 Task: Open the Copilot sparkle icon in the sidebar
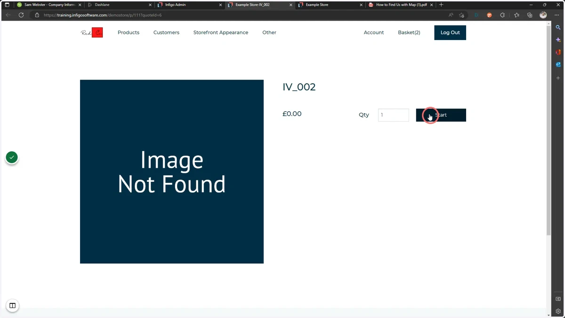558,40
